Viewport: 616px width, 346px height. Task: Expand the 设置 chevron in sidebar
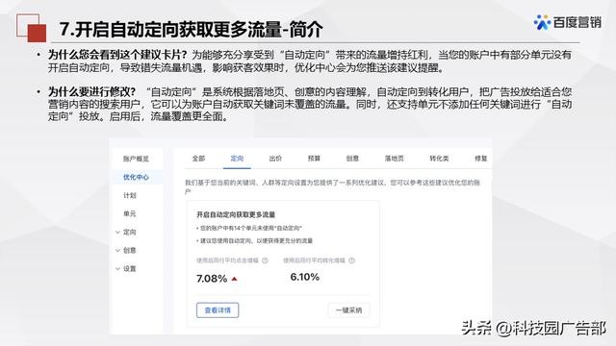click(x=117, y=269)
